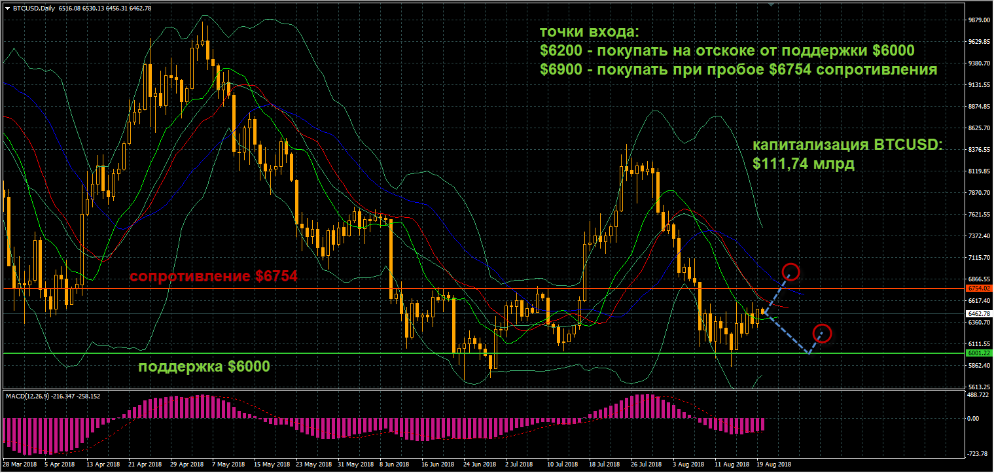
Task: Click the 6866.55 price axis label
Action: (x=980, y=279)
